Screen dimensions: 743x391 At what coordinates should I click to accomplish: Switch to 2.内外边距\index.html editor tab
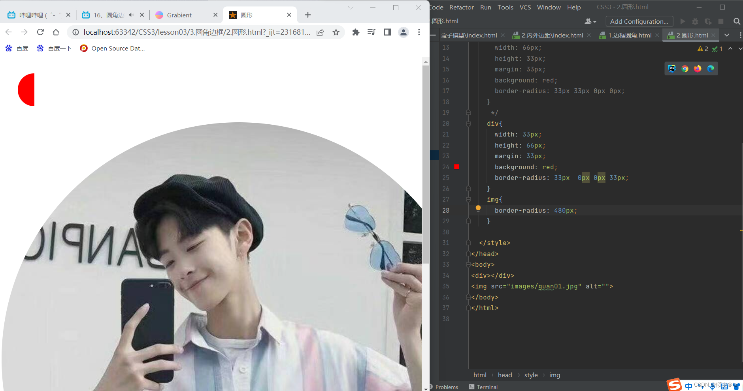click(x=552, y=35)
